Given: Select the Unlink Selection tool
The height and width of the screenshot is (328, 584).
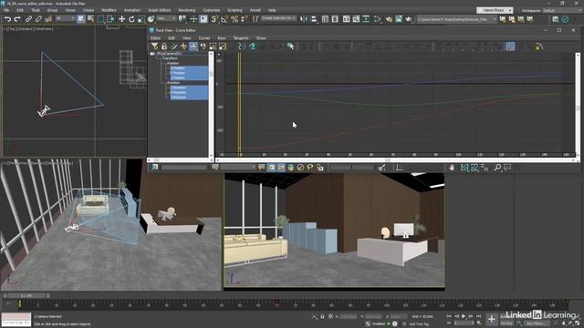Looking at the screenshot, I should tap(38, 19).
